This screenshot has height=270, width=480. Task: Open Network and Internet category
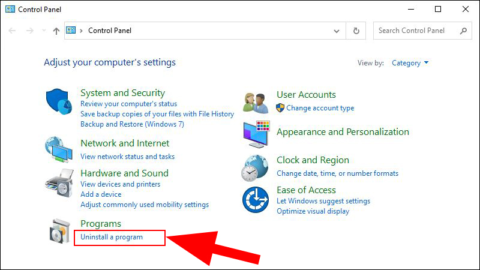(125, 143)
